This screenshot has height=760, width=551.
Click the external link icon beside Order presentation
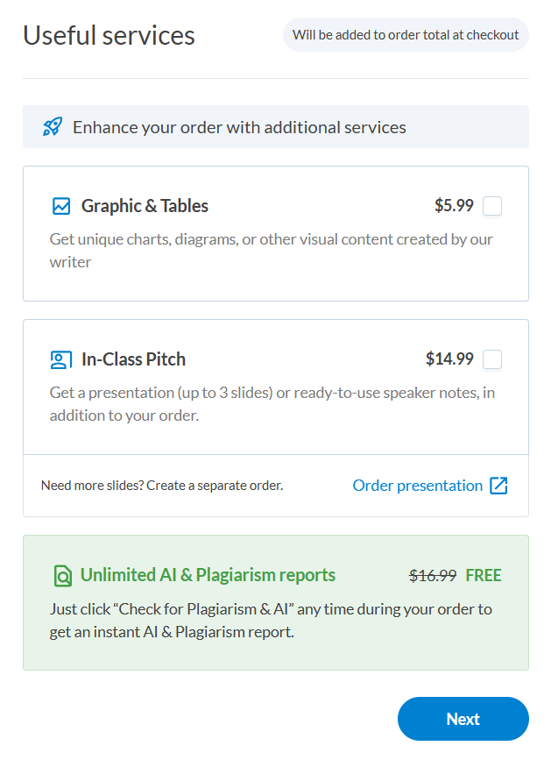pyautogui.click(x=498, y=486)
